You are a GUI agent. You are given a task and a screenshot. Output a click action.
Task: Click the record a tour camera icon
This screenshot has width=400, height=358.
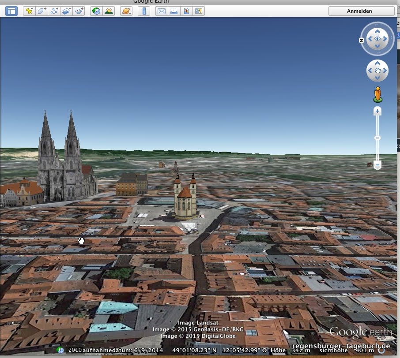tap(79, 11)
